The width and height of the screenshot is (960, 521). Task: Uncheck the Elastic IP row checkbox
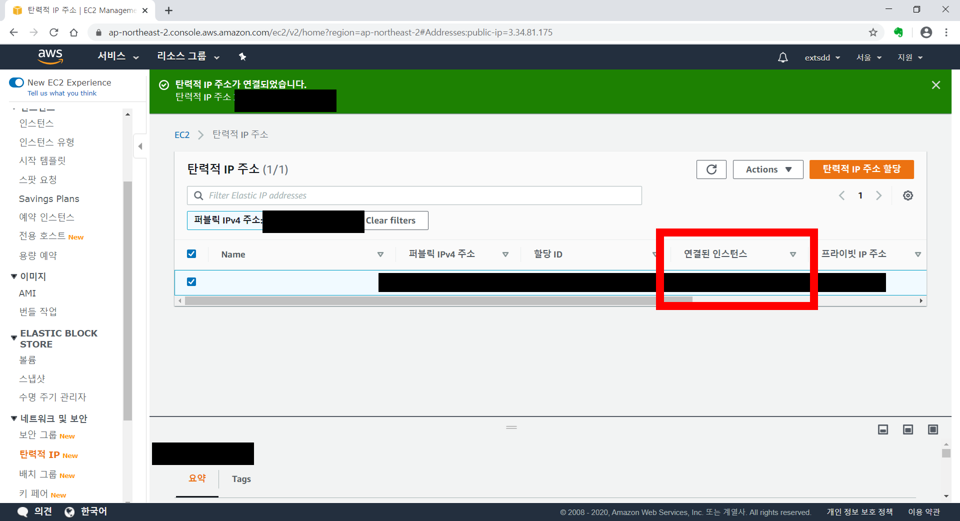click(191, 282)
